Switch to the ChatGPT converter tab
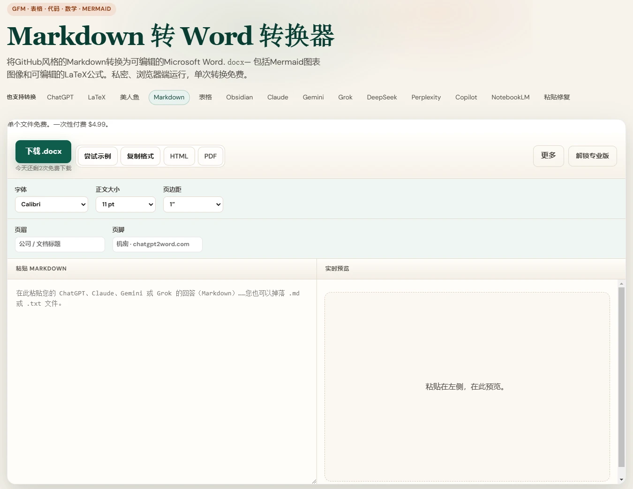 (x=60, y=98)
